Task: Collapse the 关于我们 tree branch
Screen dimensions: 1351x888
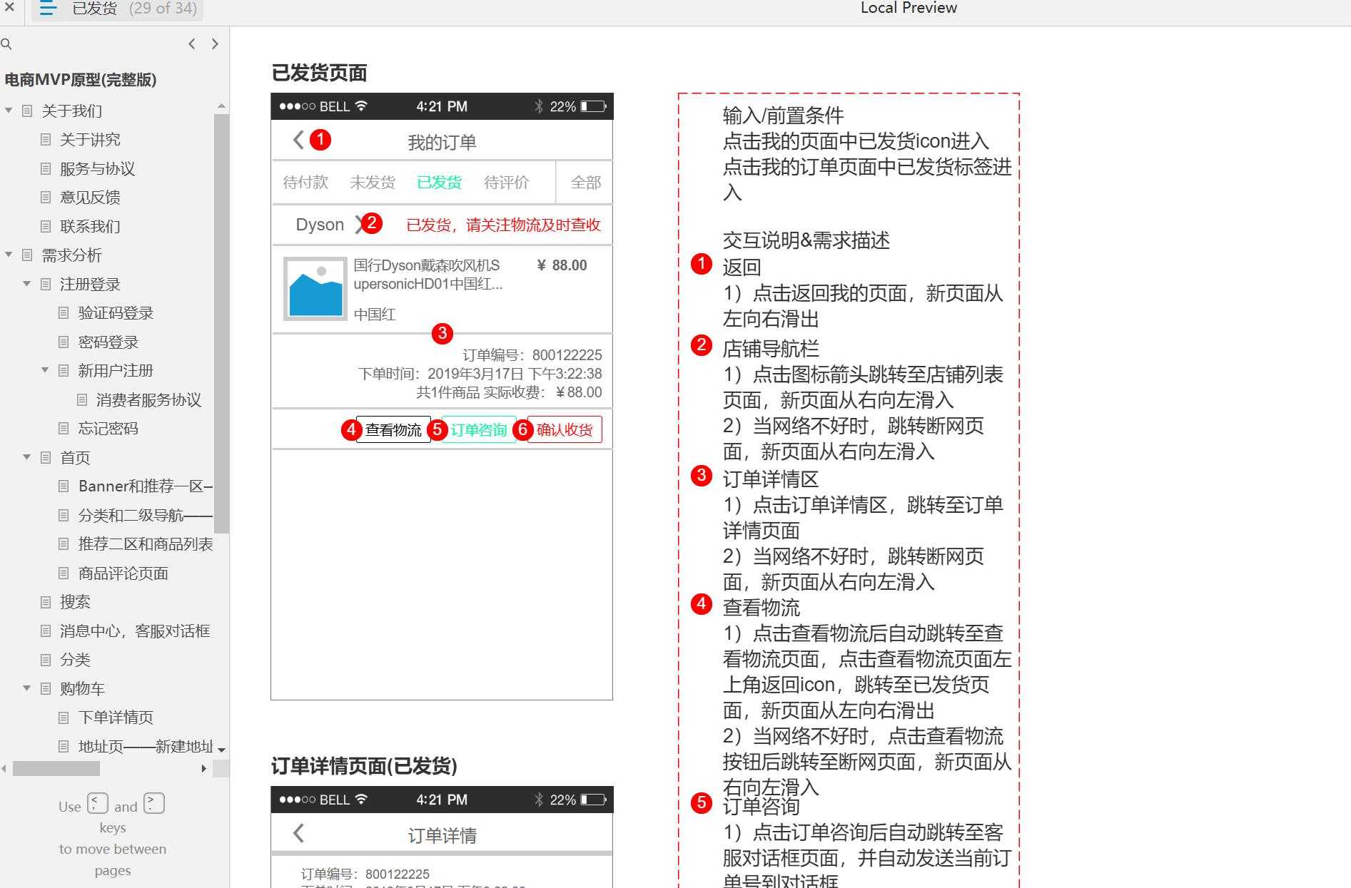Action: [9, 111]
